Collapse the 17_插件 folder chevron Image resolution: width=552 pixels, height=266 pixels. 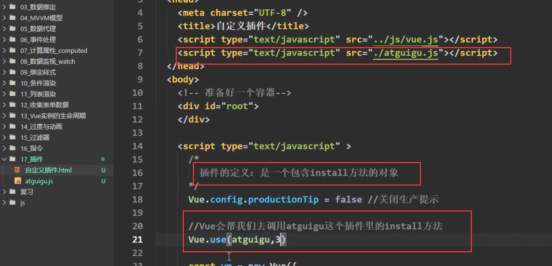point(4,159)
